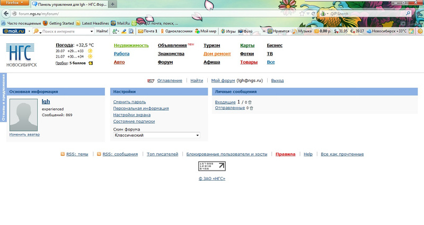Open Музыка from the toolbar
This screenshot has height=225, width=424.
point(302,31)
